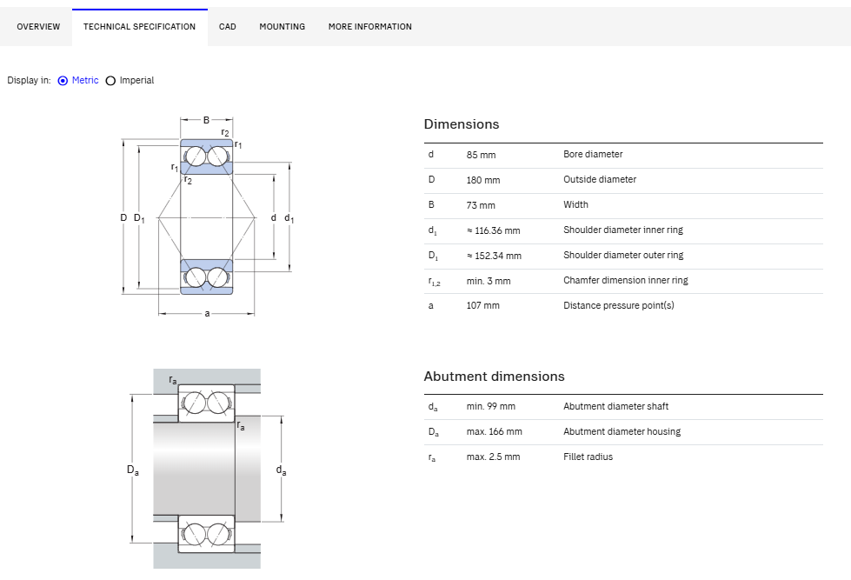Click the bearing dimensions cross-section diagram
Screen dimensions: 851x580
208,216
